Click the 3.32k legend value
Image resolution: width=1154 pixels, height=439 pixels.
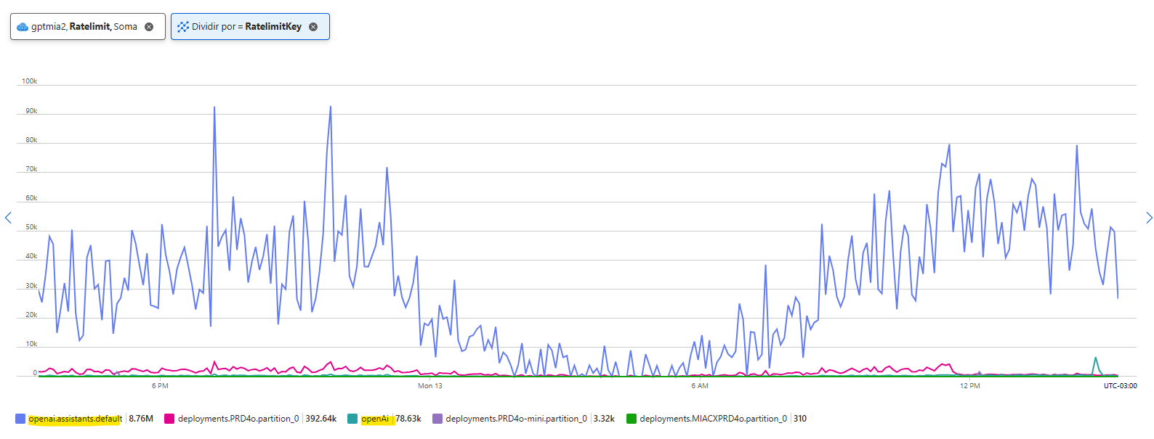pos(604,419)
